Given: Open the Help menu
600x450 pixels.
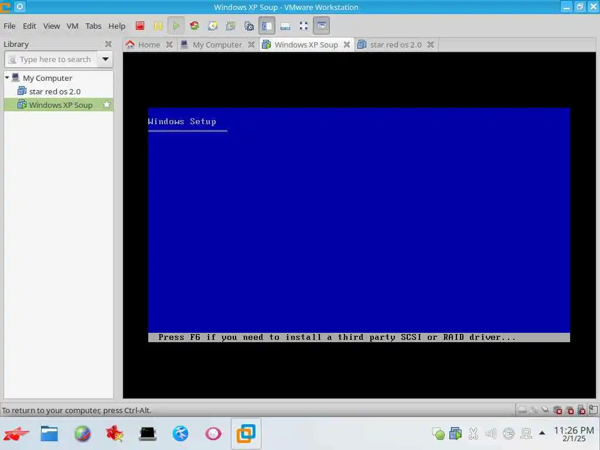Looking at the screenshot, I should [x=117, y=26].
